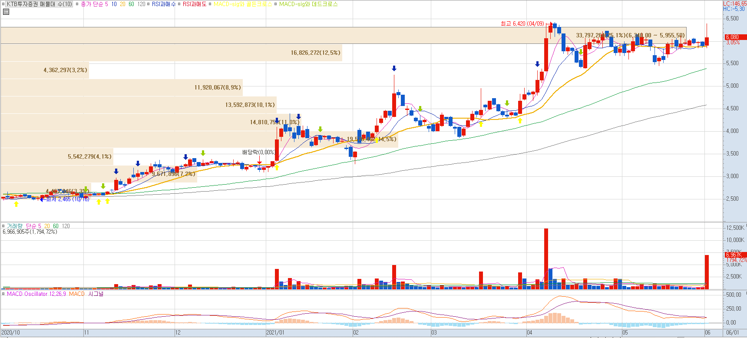
Task: Toggle the 거래량 volume legend square
Action: tap(3, 226)
